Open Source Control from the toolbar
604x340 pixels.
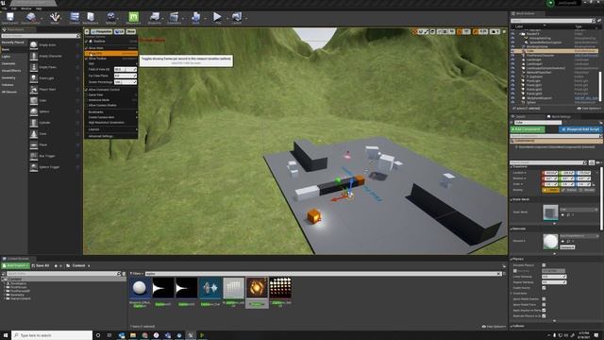[x=31, y=17]
